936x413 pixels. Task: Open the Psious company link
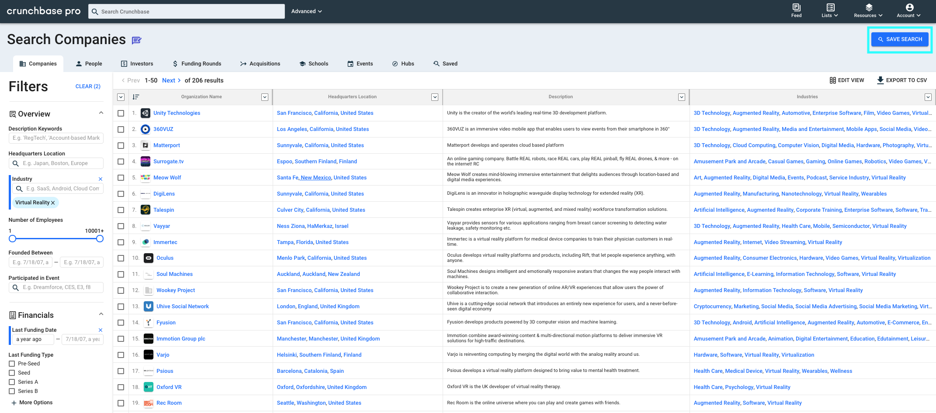click(165, 371)
